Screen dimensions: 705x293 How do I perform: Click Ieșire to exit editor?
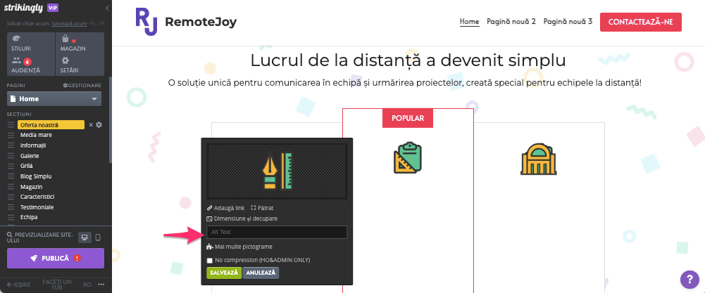(x=19, y=285)
